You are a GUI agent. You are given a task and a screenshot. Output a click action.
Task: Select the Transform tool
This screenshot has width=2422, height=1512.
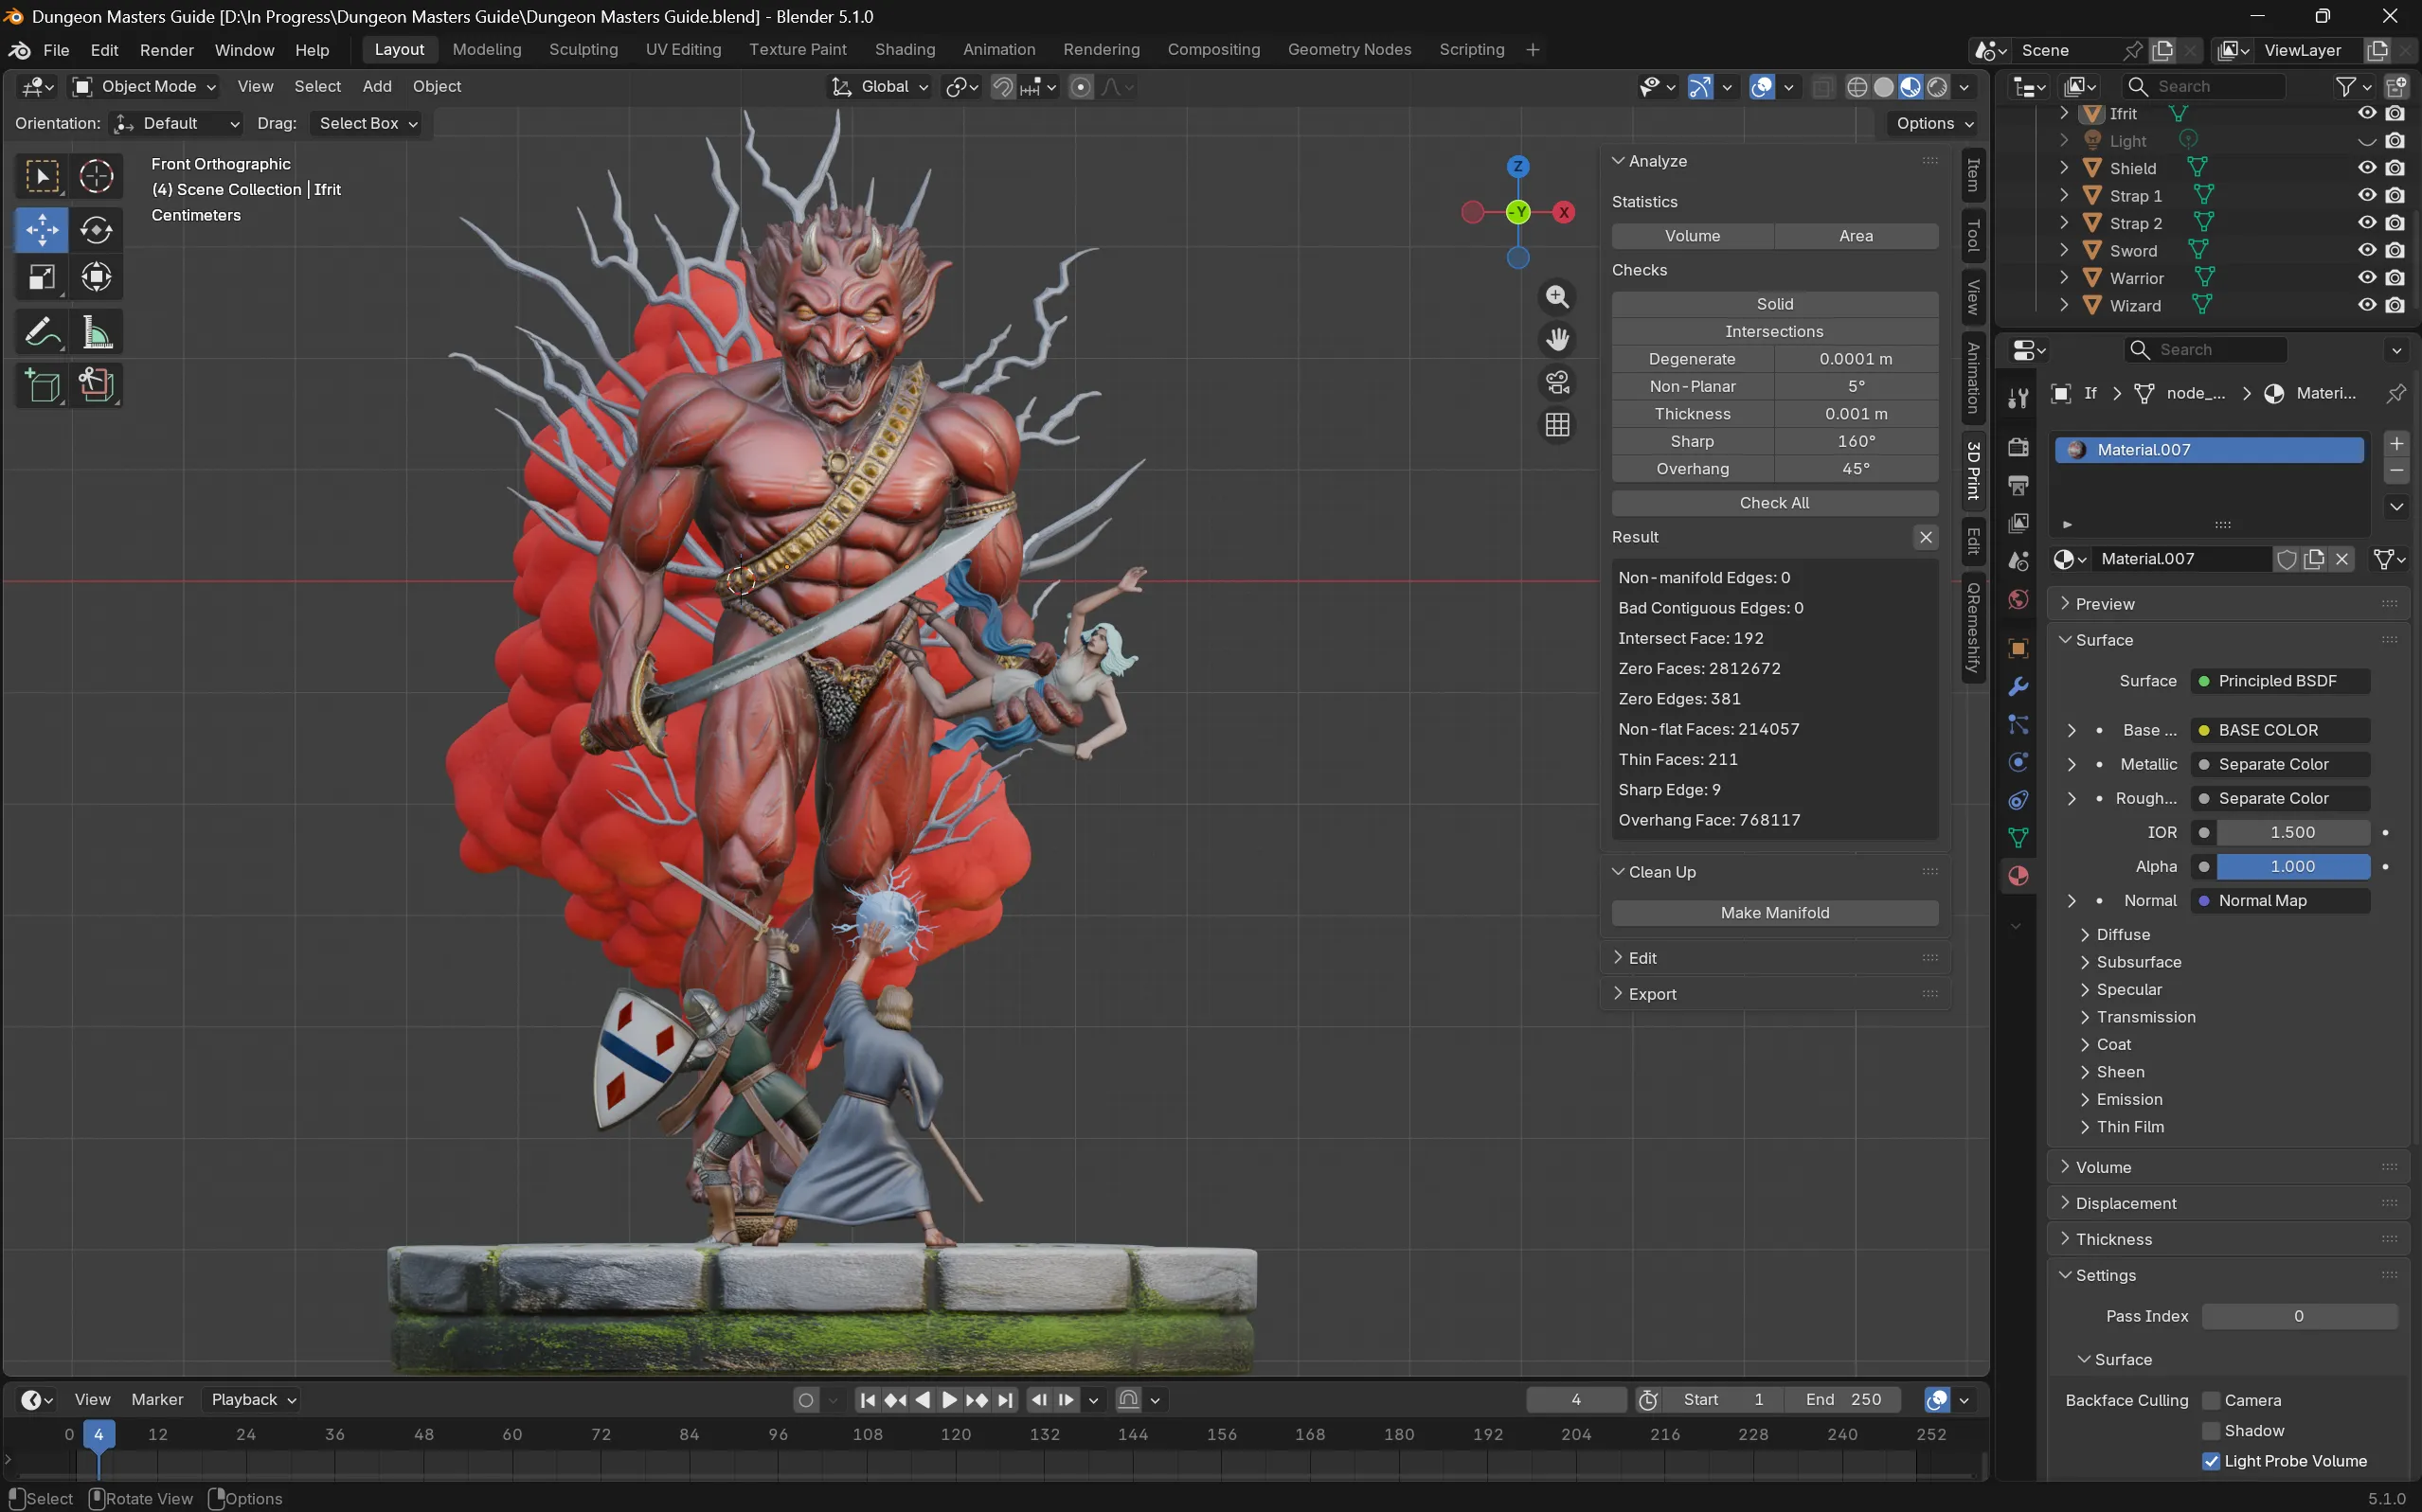[96, 277]
